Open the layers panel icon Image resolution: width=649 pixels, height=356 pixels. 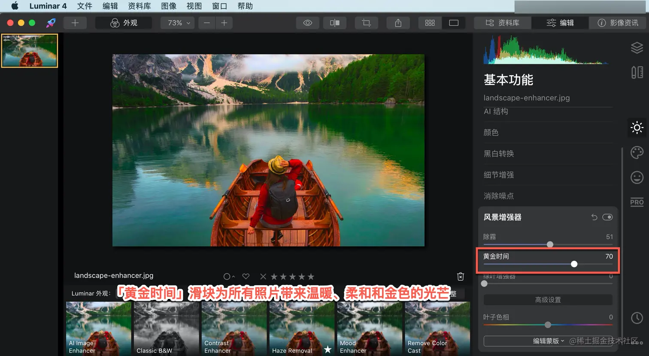(637, 48)
